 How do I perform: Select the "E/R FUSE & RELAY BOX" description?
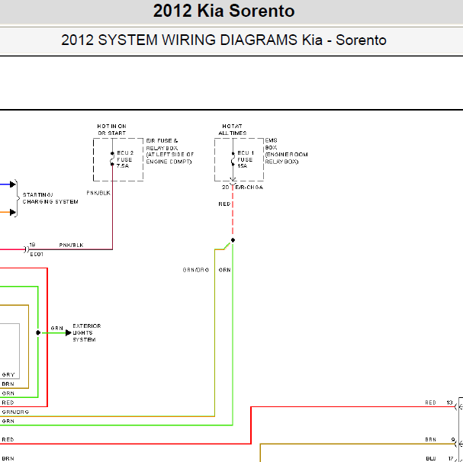coord(170,151)
